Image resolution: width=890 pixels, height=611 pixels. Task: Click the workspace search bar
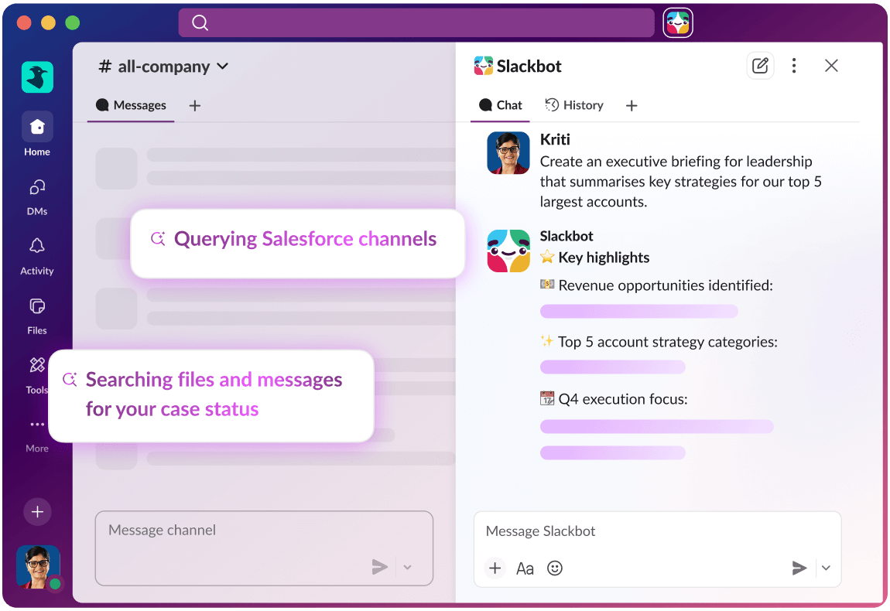point(416,22)
